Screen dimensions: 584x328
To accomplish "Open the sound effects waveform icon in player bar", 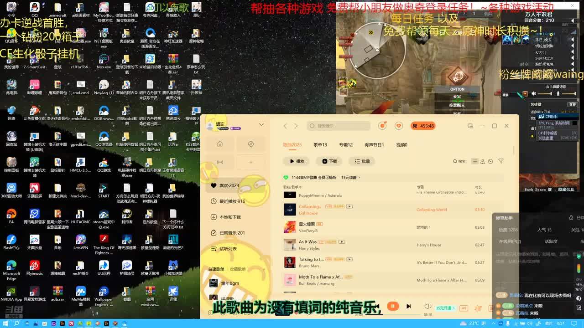I will [478, 308].
